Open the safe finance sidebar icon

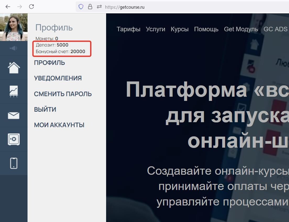[x=14, y=139]
